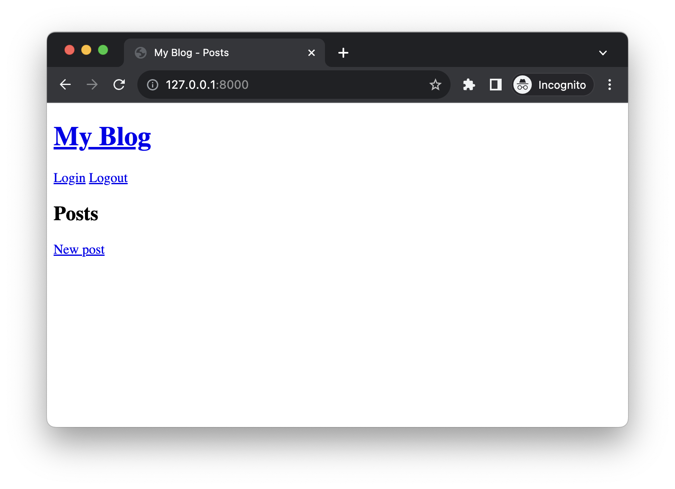Click the red macOS close dot
The height and width of the screenshot is (489, 675).
click(x=70, y=50)
